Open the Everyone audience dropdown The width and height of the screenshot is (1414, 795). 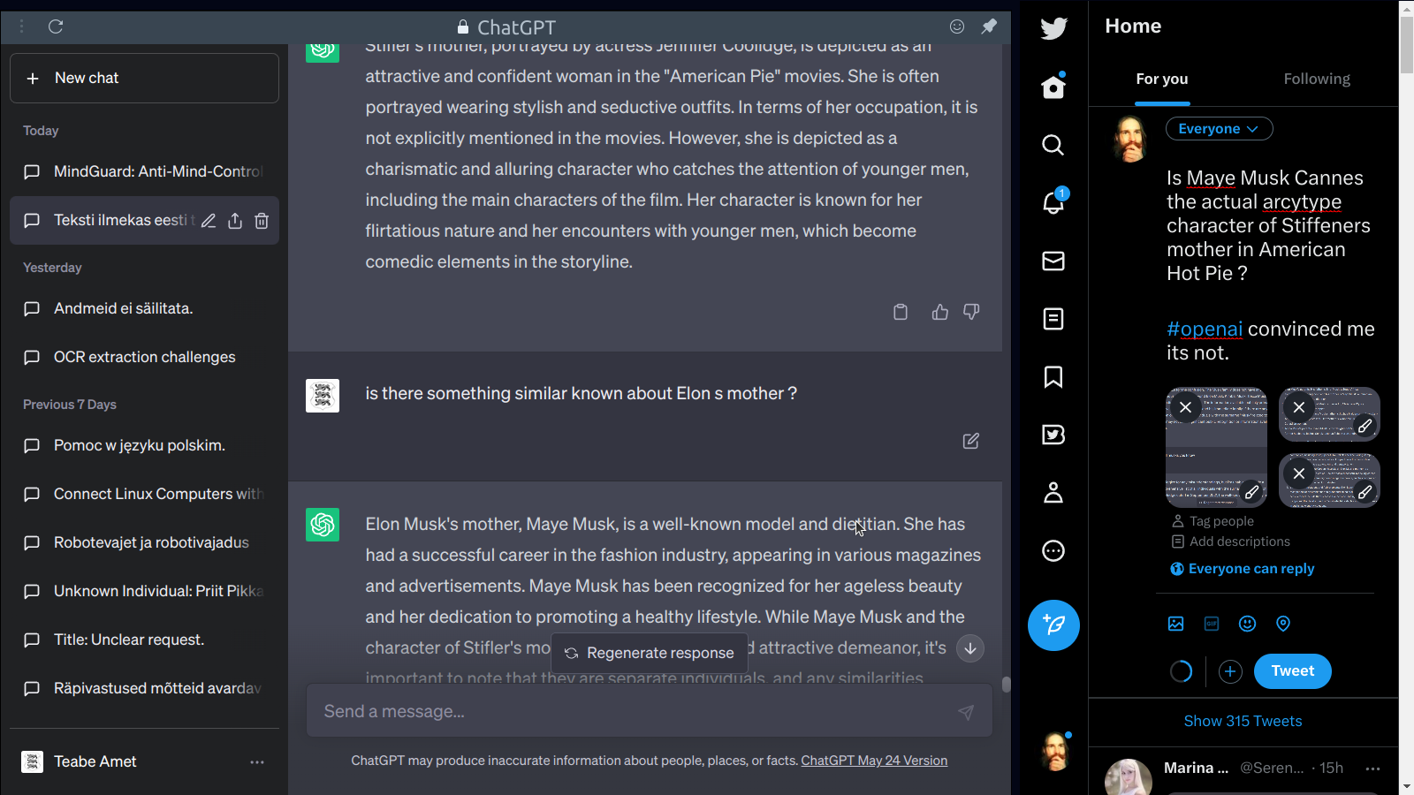[1219, 129]
